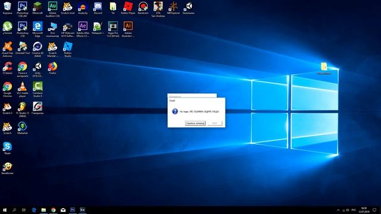Image resolution: width=381 pixels, height=214 pixels.
Task: Open Task View on the taskbar
Action: pyautogui.click(x=24, y=210)
